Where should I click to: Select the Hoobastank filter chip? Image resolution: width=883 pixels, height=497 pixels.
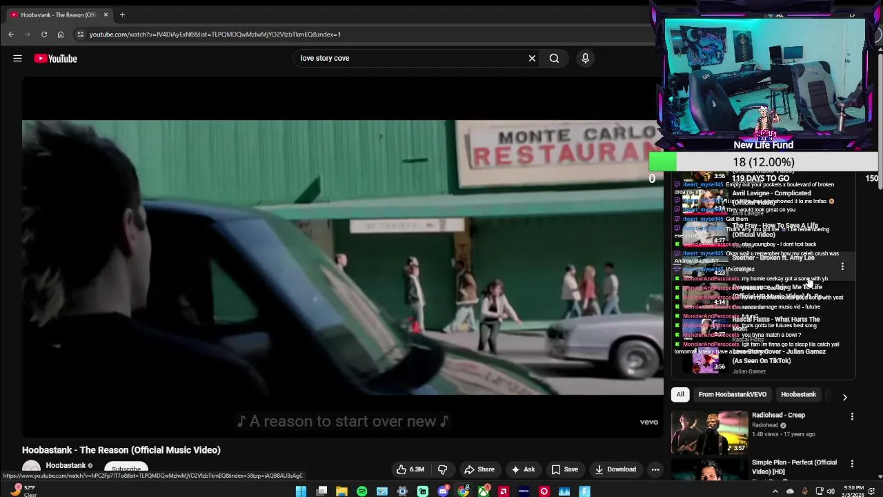click(x=798, y=394)
